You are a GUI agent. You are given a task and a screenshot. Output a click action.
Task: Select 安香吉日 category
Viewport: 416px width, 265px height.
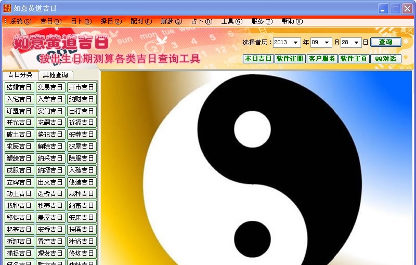(50, 230)
